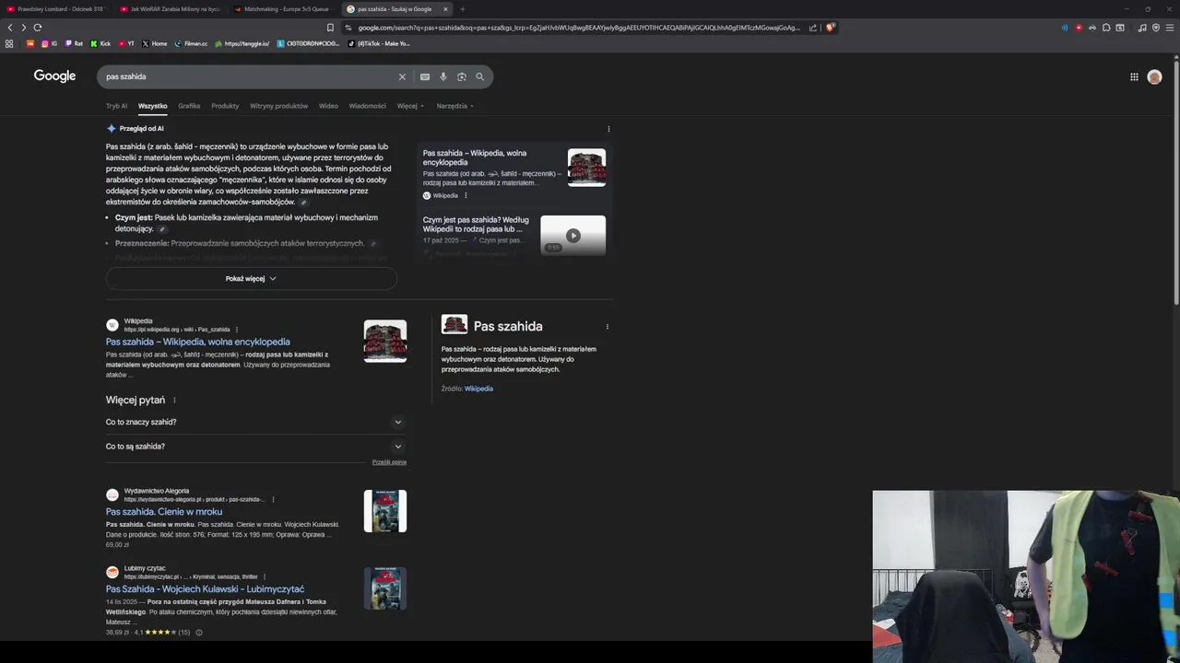
Task: Open the X Home bookmark
Action: click(155, 43)
